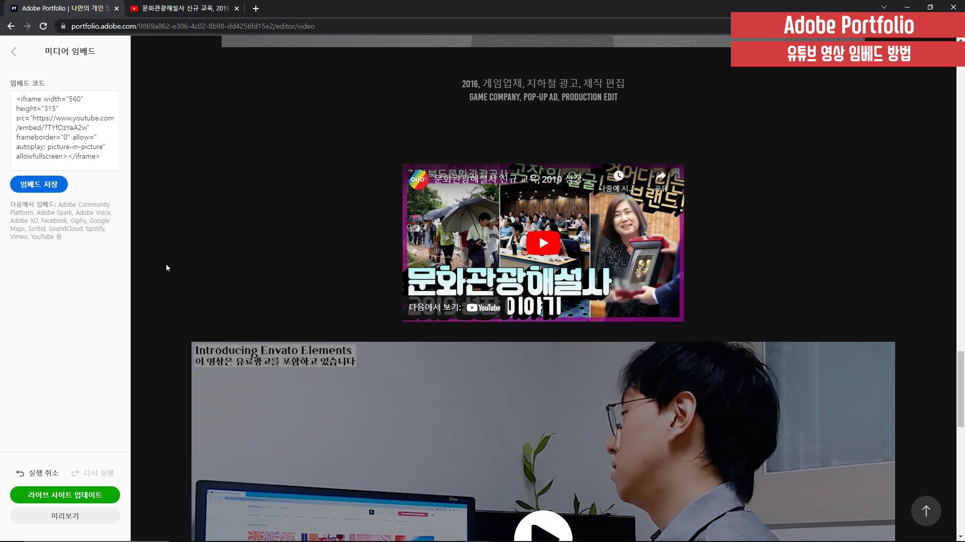Open 미리보기 preview button
This screenshot has width=965, height=542.
pos(65,516)
